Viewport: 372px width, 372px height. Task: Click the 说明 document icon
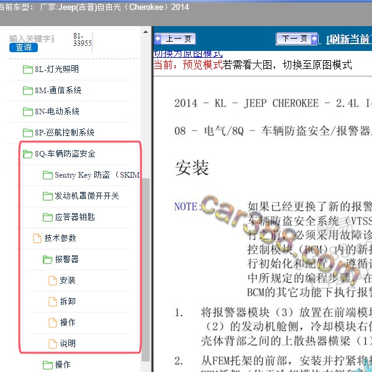pos(53,344)
